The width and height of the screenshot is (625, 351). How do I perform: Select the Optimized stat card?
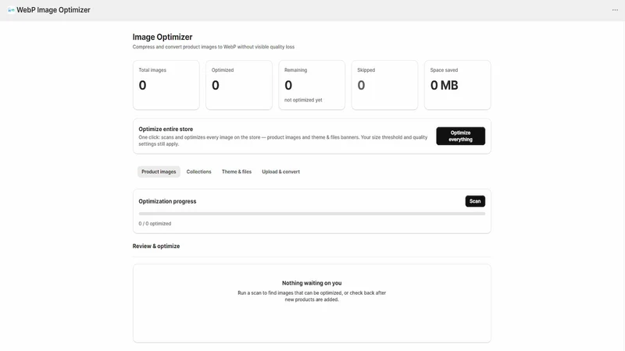point(239,85)
